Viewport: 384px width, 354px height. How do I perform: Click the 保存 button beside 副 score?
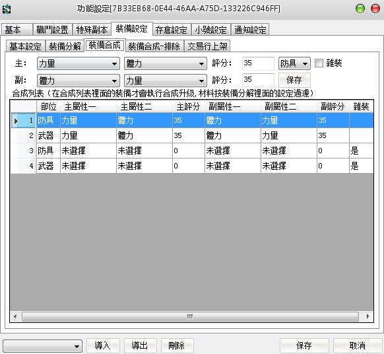click(294, 80)
